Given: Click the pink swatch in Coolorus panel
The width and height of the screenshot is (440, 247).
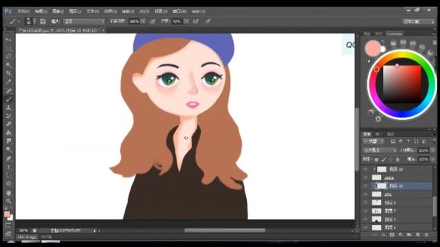Looking at the screenshot, I should point(373,48).
